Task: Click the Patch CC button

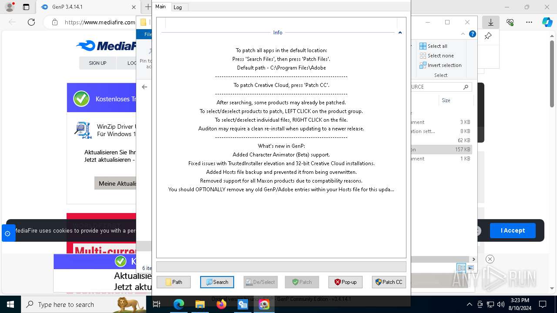Action: click(x=389, y=282)
